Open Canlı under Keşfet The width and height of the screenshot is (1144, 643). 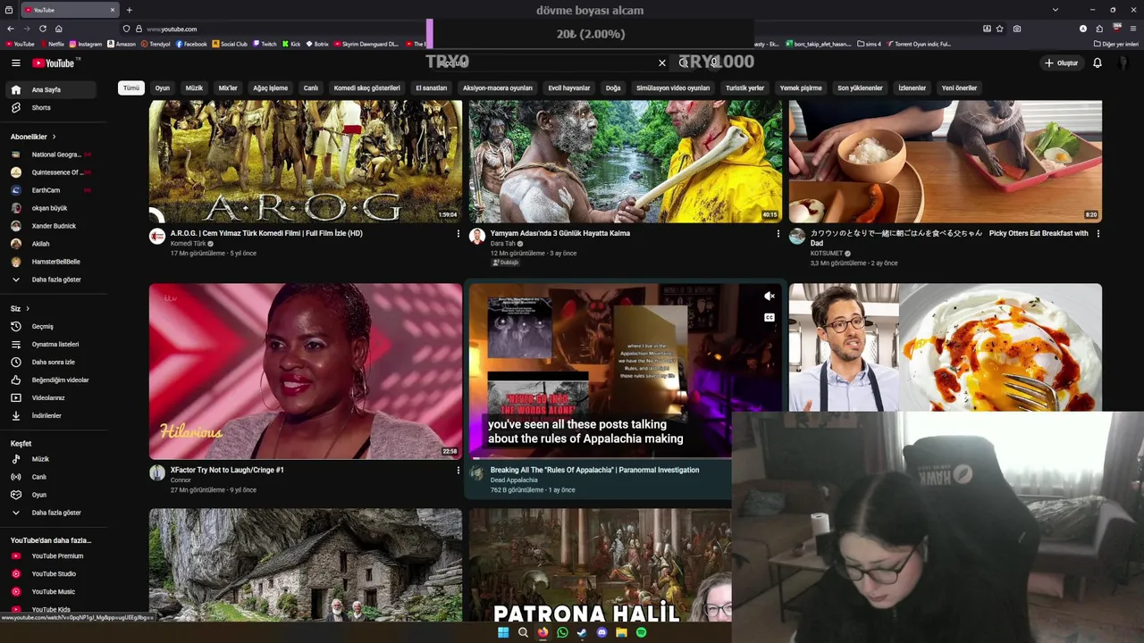pyautogui.click(x=52, y=477)
